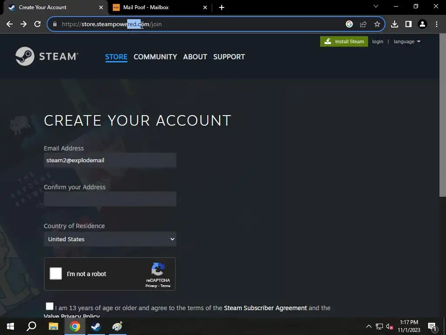Switch to the Mail Poof - Mailbox tab
Image resolution: width=446 pixels, height=335 pixels.
pyautogui.click(x=159, y=7)
